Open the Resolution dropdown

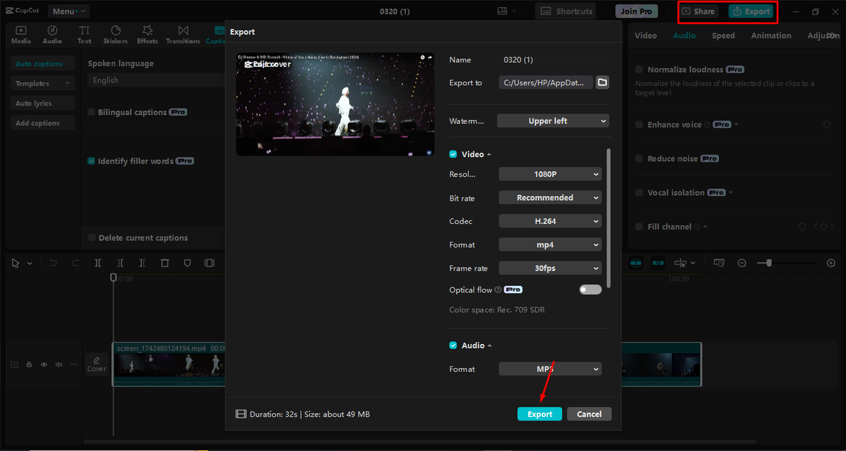click(x=550, y=174)
